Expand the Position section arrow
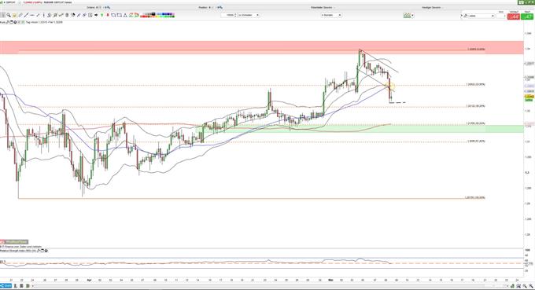Image resolution: width=535 pixels, height=290 pixels. click(x=221, y=7)
